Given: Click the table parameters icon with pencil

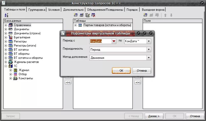Looking at the screenshot, I should click(x=87, y=15).
